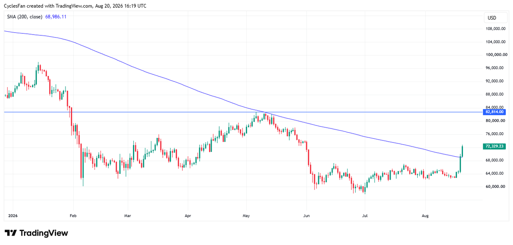
Task: Click the current price label 72,329.23
Action: click(x=495, y=146)
